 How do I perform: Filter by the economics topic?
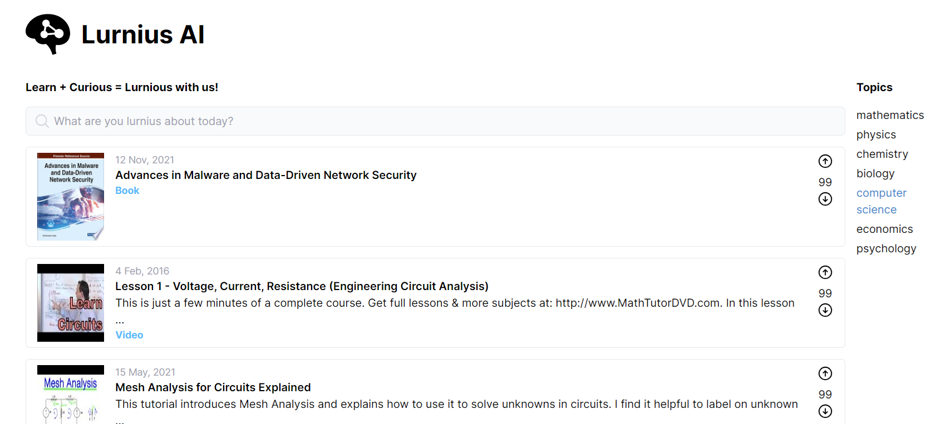tap(884, 229)
